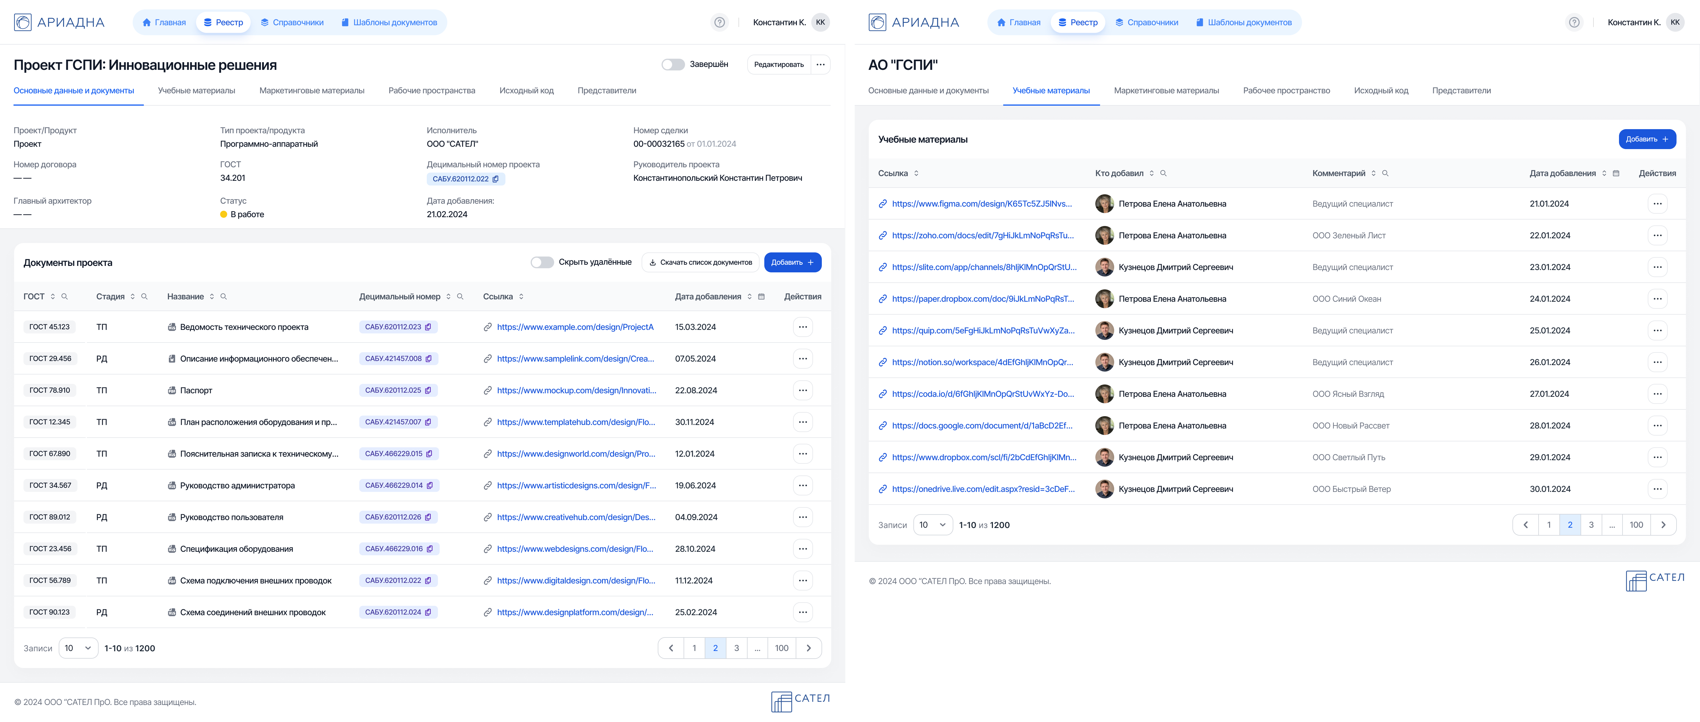The width and height of the screenshot is (1700, 722).
Task: Click В работе status value
Action: click(x=242, y=215)
